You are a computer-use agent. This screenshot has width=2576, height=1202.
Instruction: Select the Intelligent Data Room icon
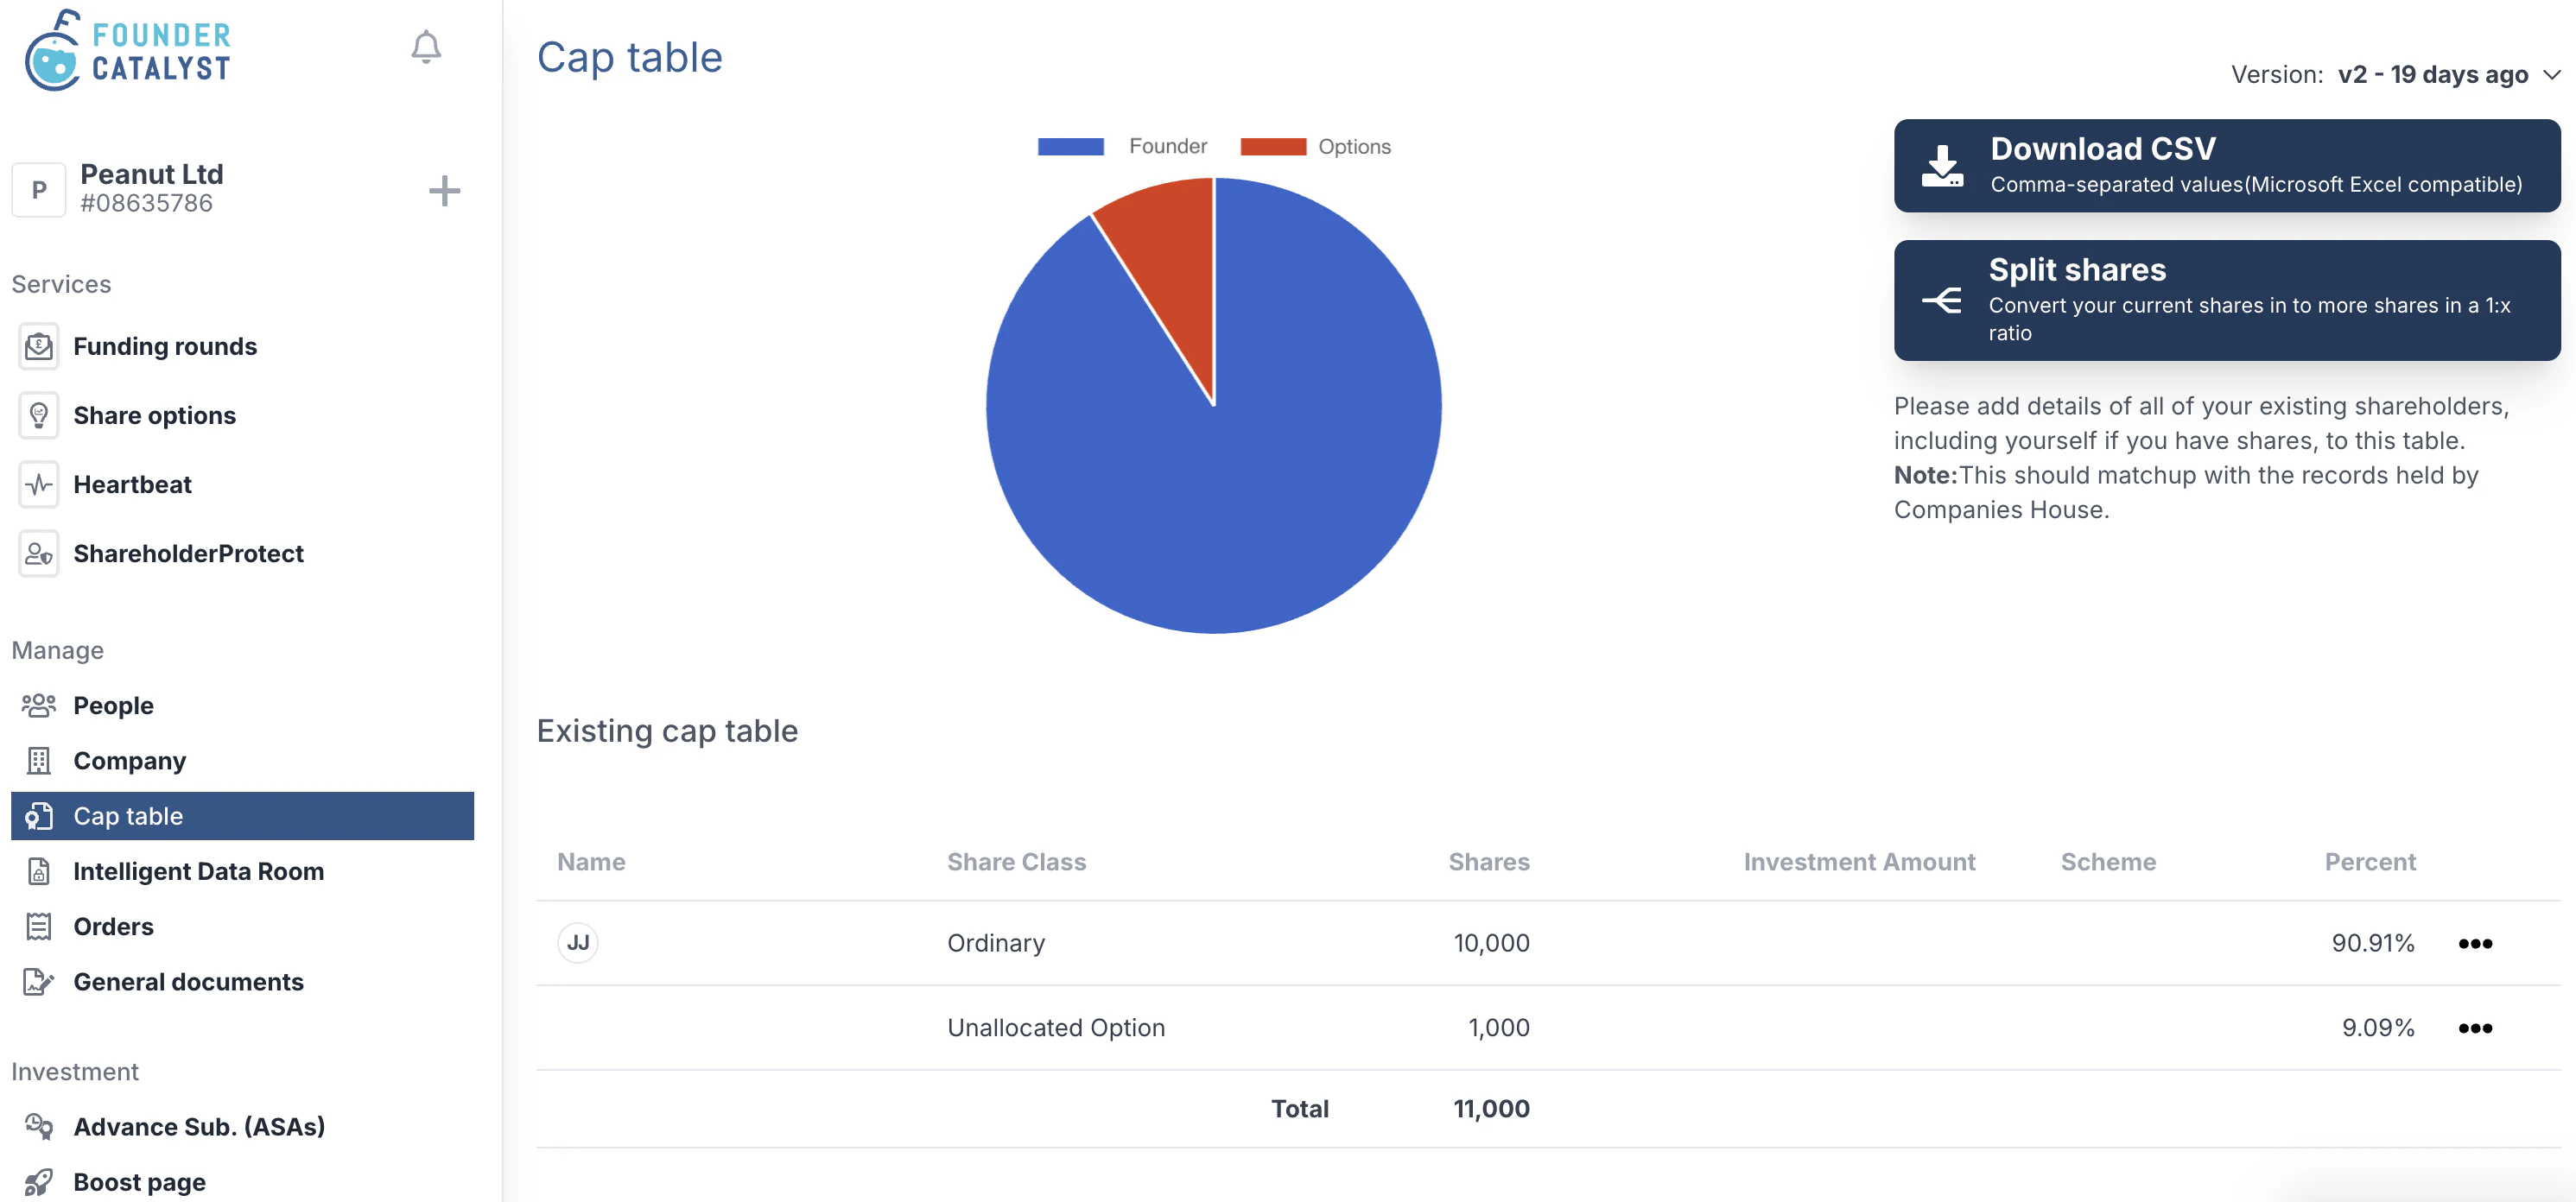pos(38,871)
